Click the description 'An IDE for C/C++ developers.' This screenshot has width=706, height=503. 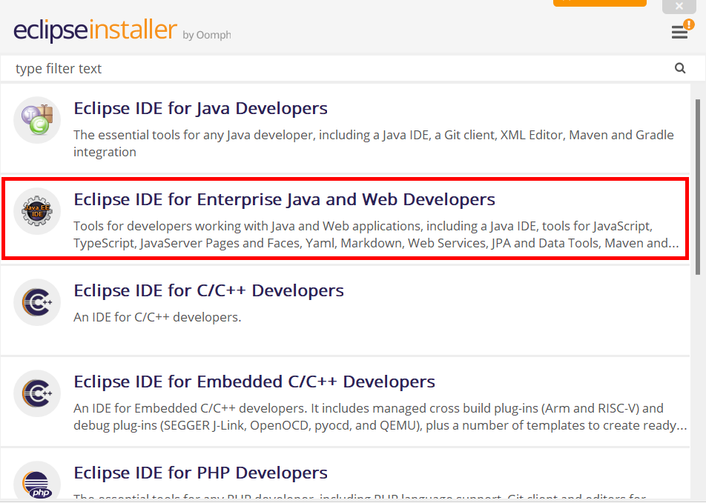click(157, 317)
